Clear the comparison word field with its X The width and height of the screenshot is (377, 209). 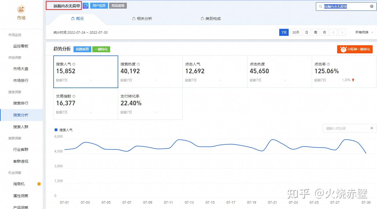(x=372, y=128)
